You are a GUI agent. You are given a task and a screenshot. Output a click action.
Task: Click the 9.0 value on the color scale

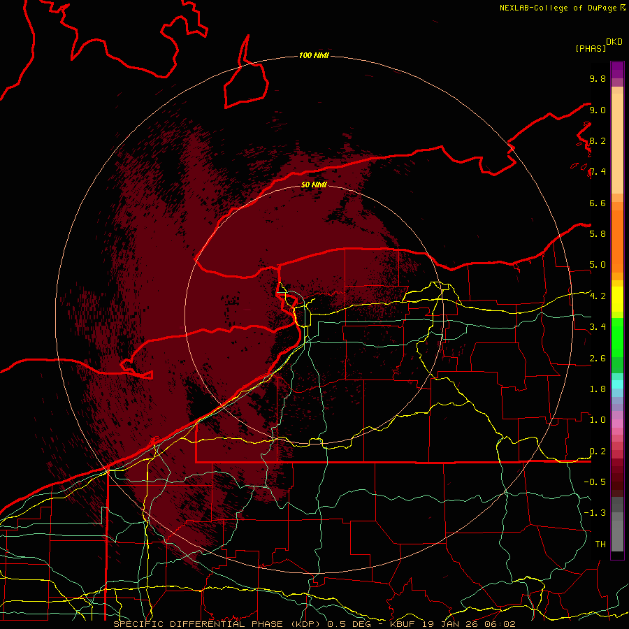[x=598, y=110]
